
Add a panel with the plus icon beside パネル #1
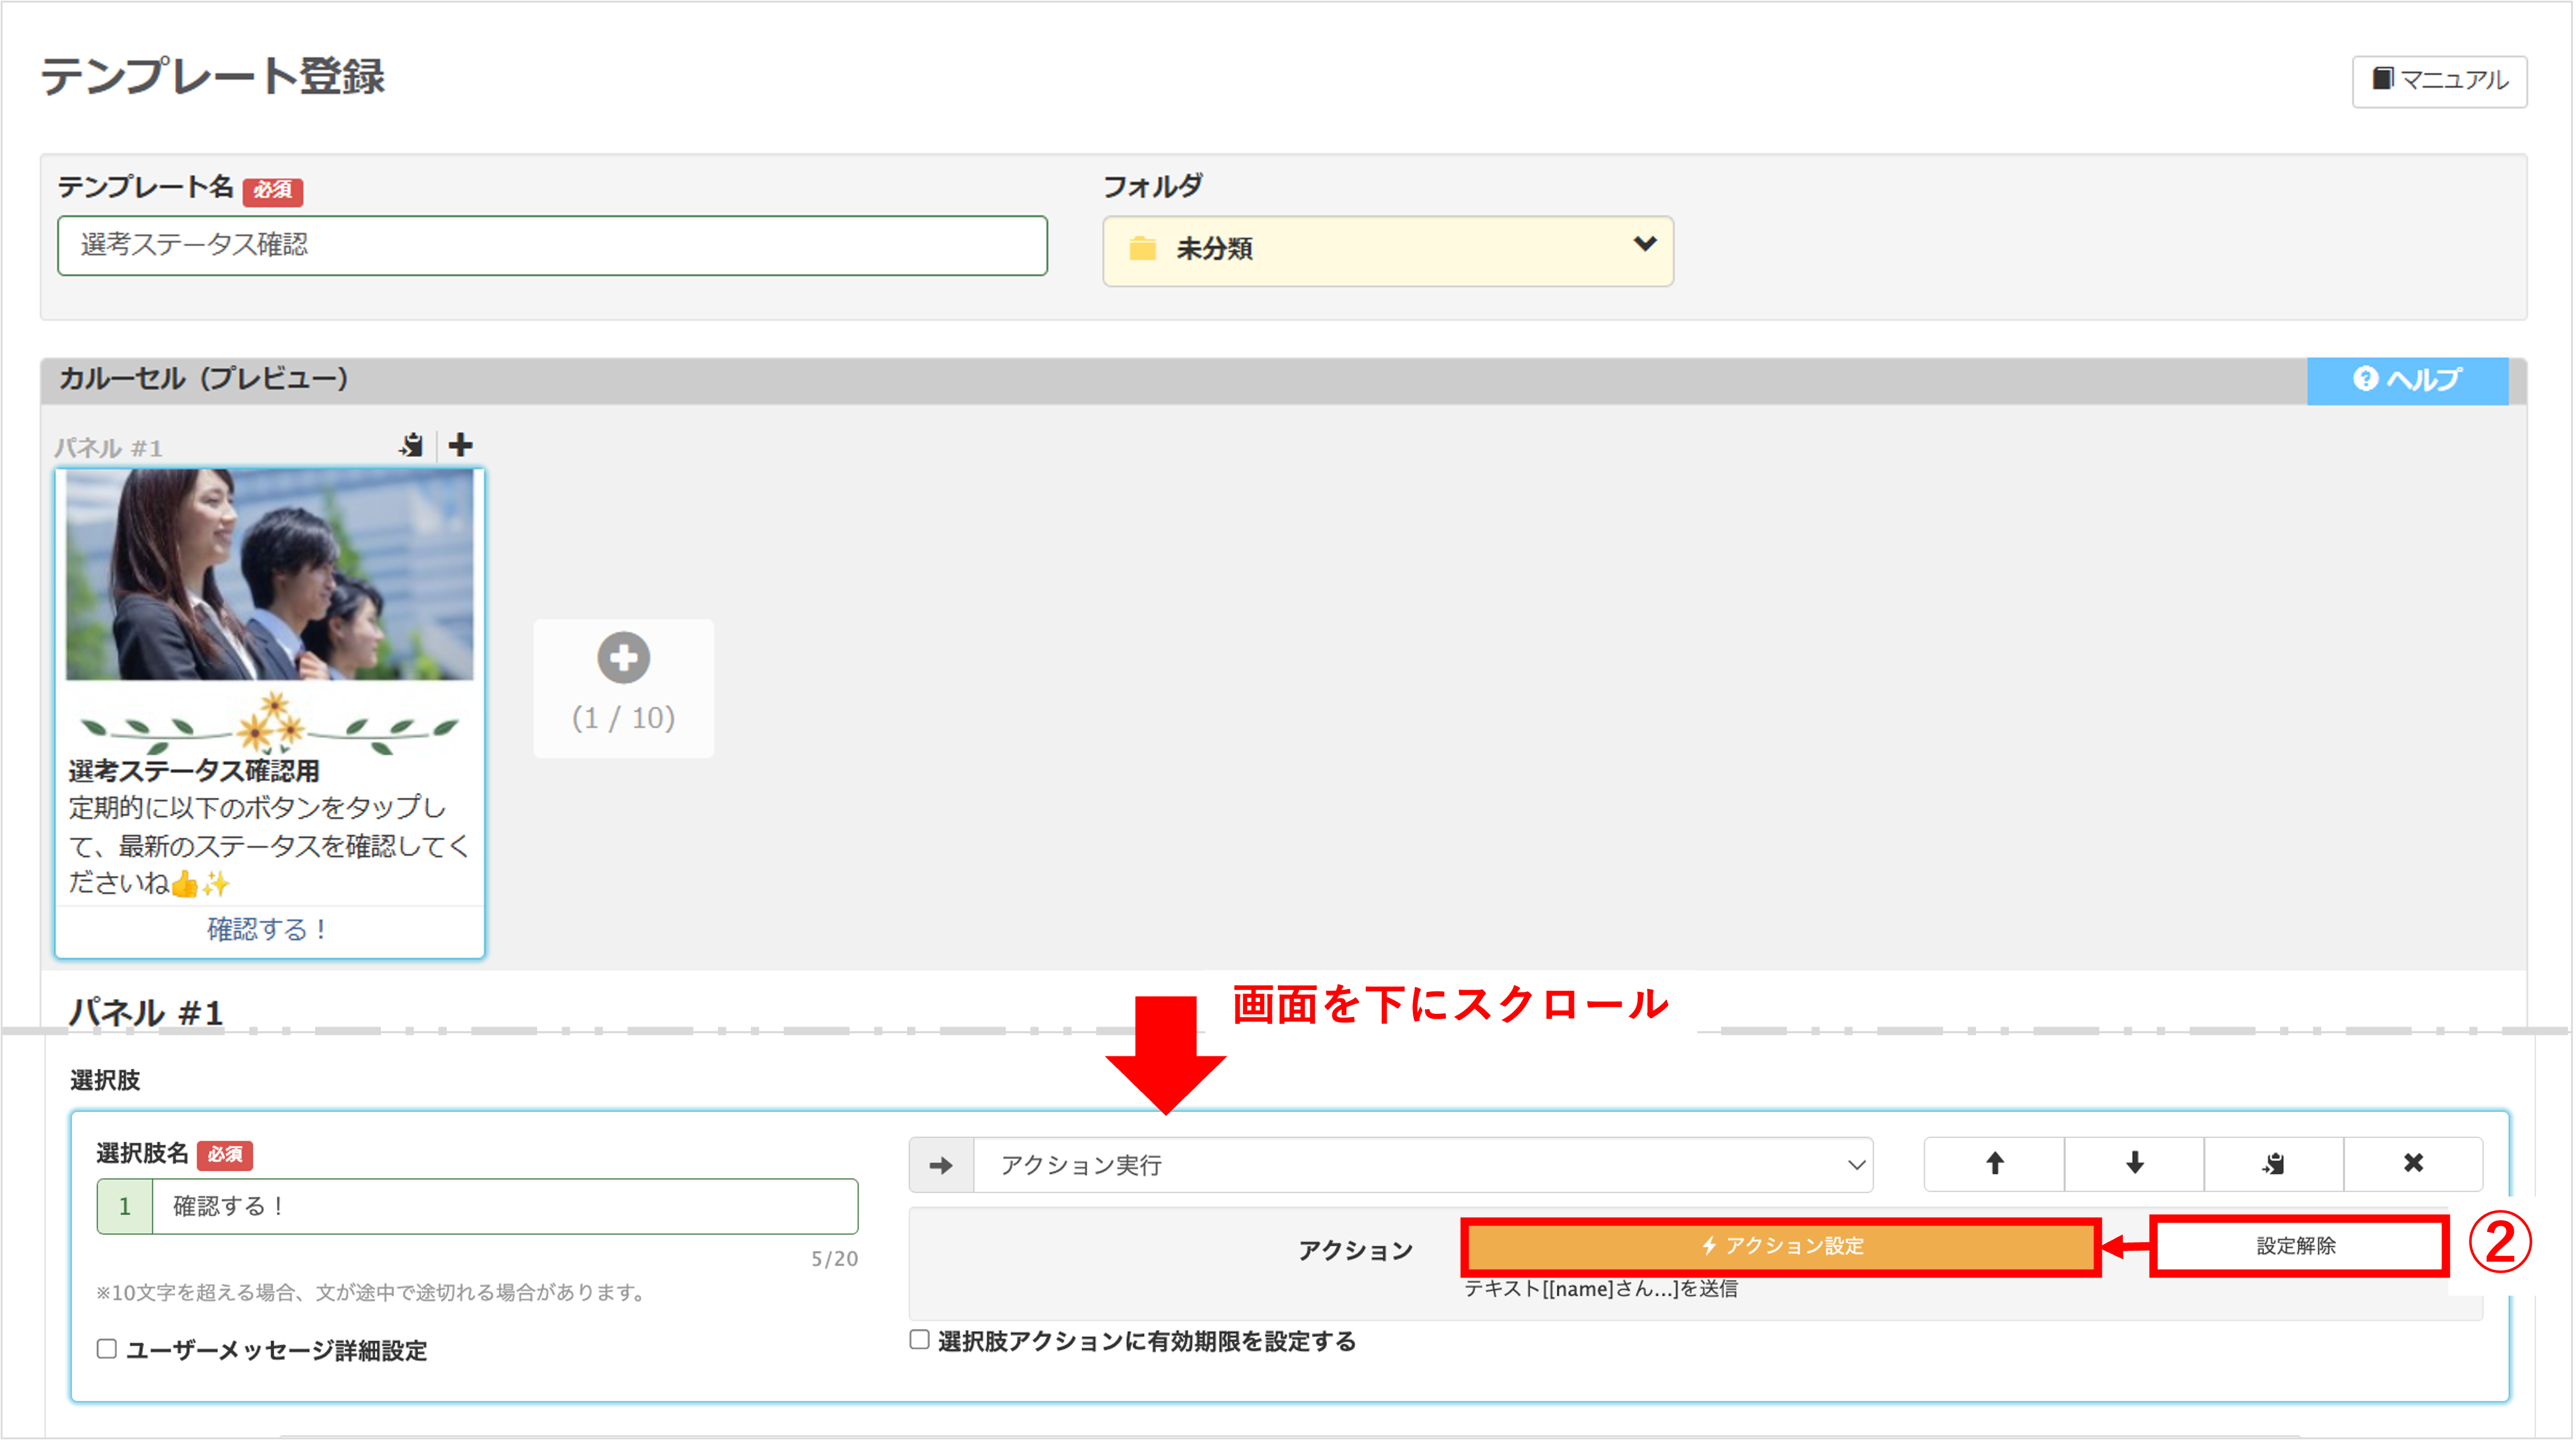[461, 446]
